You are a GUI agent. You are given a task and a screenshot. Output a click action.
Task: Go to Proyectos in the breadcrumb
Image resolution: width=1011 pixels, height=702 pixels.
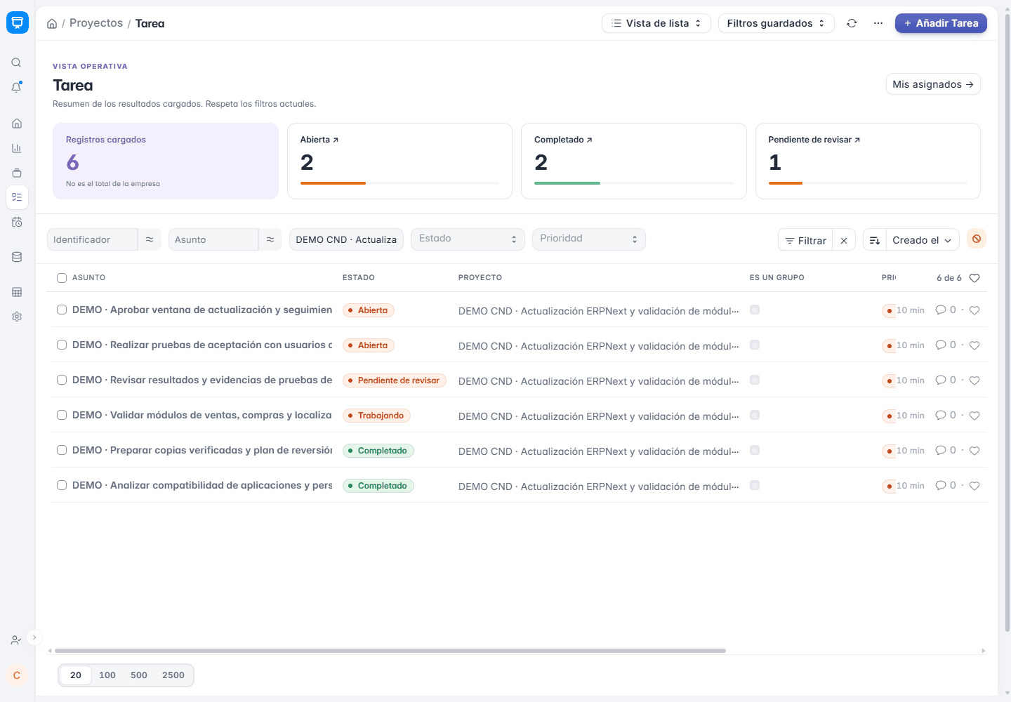point(96,23)
